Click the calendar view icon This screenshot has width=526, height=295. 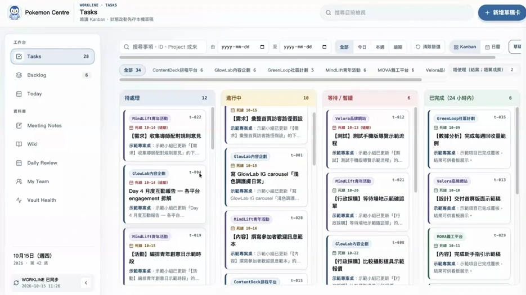click(487, 47)
